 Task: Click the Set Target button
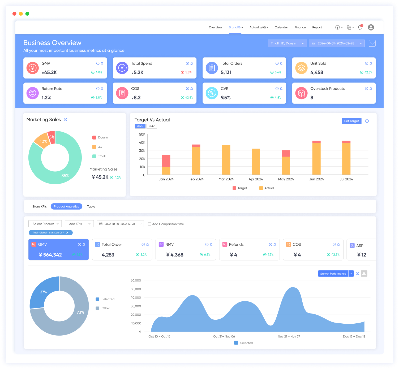(x=351, y=121)
